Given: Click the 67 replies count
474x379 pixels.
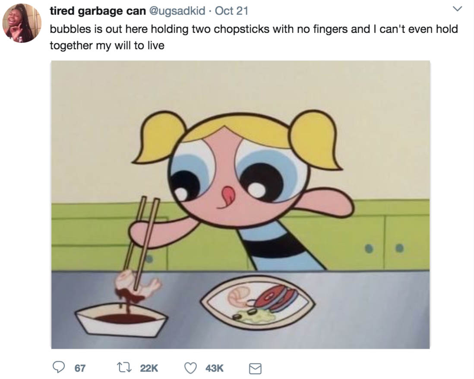Looking at the screenshot, I should pos(80,368).
